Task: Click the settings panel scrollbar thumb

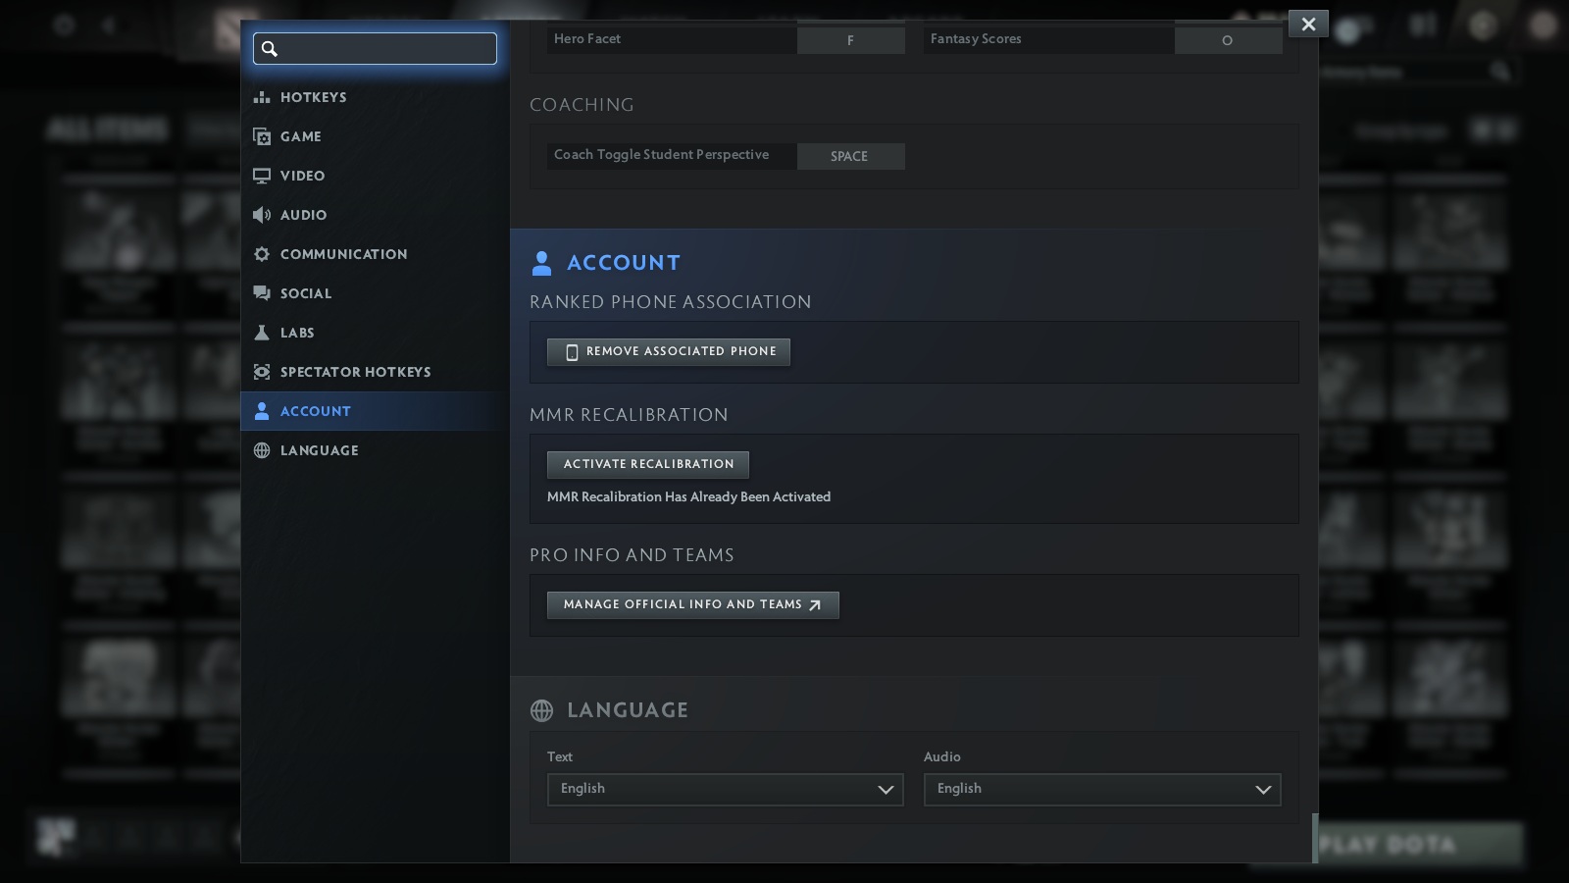Action: pos(1315,838)
